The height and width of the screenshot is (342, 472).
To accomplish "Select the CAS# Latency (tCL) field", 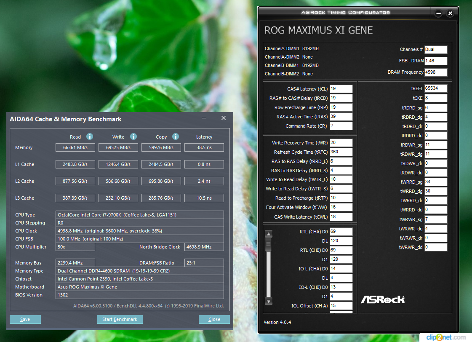I will point(341,89).
